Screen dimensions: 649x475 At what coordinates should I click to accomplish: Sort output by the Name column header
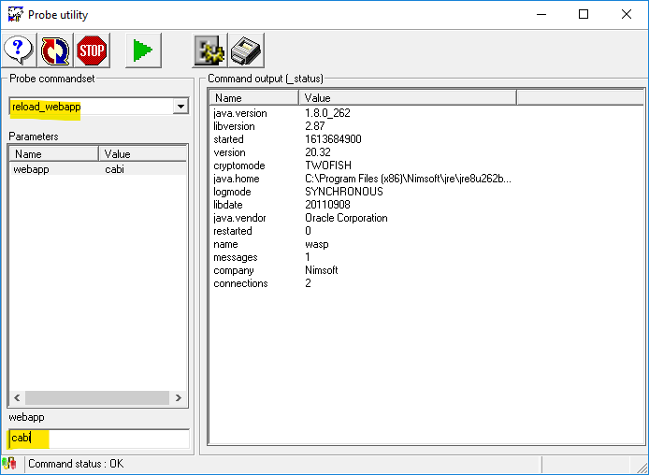pyautogui.click(x=253, y=97)
